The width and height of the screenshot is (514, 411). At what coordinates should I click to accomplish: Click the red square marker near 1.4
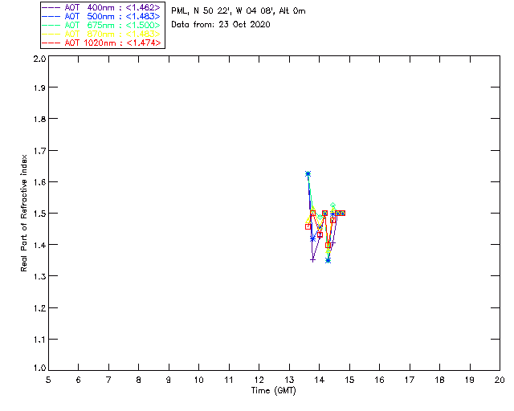pos(328,245)
